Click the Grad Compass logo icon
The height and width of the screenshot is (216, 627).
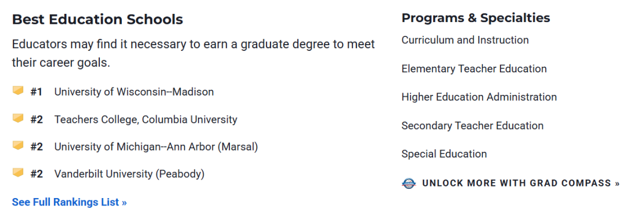point(409,184)
